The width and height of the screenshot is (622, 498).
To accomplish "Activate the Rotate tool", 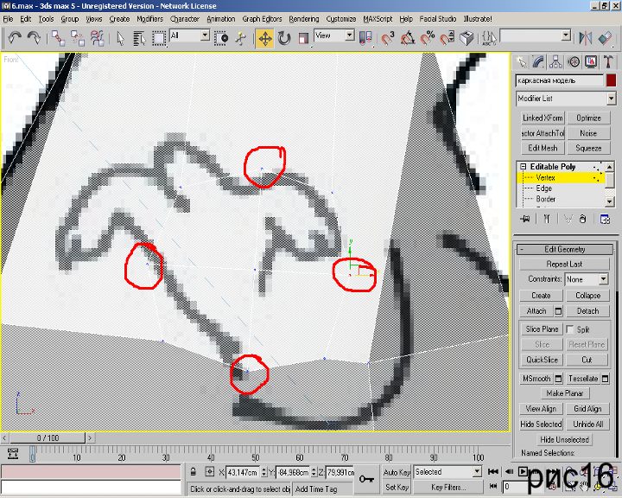I will (284, 37).
